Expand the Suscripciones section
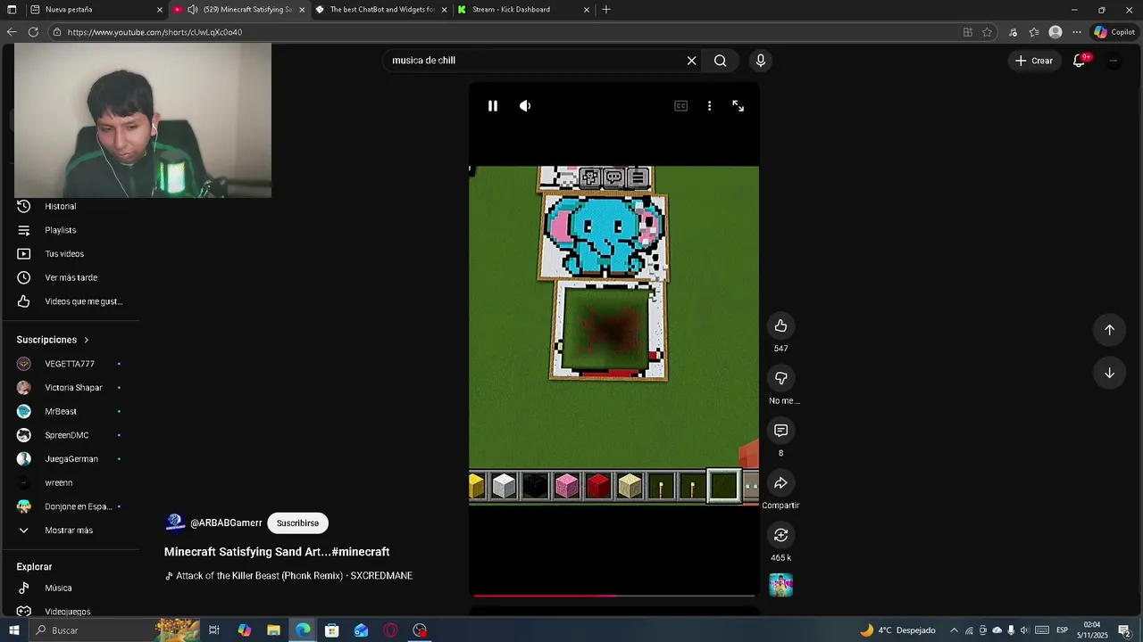 point(54,340)
